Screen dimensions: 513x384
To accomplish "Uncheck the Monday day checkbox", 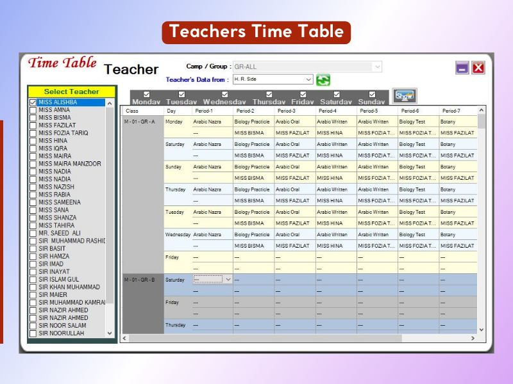I will pos(146,95).
